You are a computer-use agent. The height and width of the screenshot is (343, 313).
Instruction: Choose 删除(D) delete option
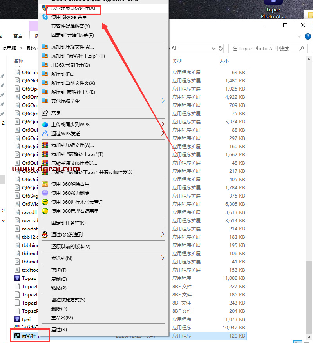[59, 309]
